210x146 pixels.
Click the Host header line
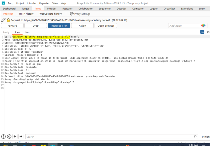click(x=46, y=40)
